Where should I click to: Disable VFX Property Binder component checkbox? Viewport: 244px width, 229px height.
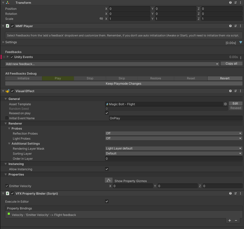[13, 193]
